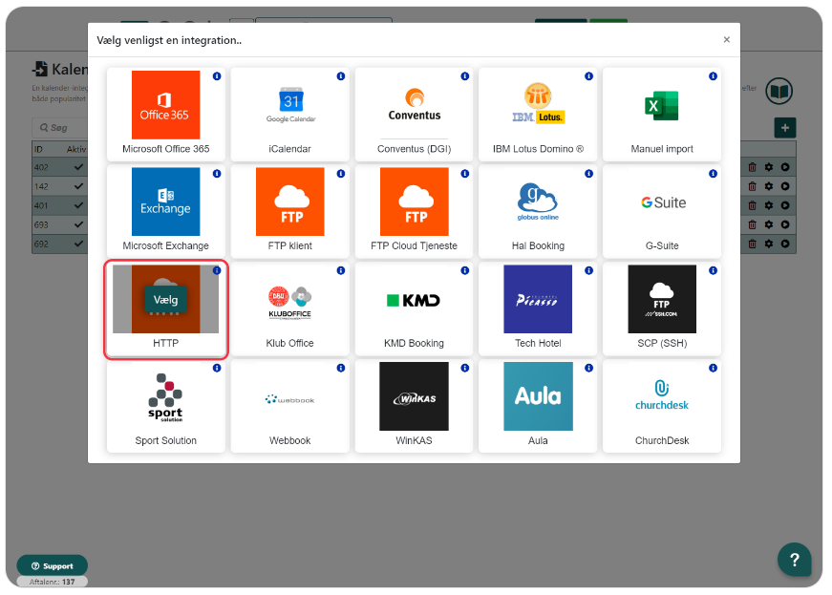
Task: Choose the Manuel import Excel tile
Action: [662, 114]
